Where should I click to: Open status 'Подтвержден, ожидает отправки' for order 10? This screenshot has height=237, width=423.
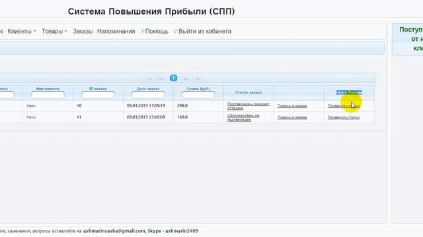249,106
